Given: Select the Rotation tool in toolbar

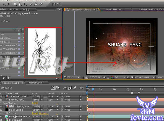Looking at the screenshot, I should click(x=4, y=4).
